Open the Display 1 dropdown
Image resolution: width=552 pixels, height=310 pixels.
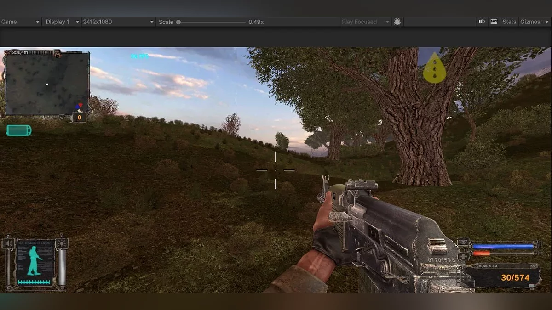point(62,22)
